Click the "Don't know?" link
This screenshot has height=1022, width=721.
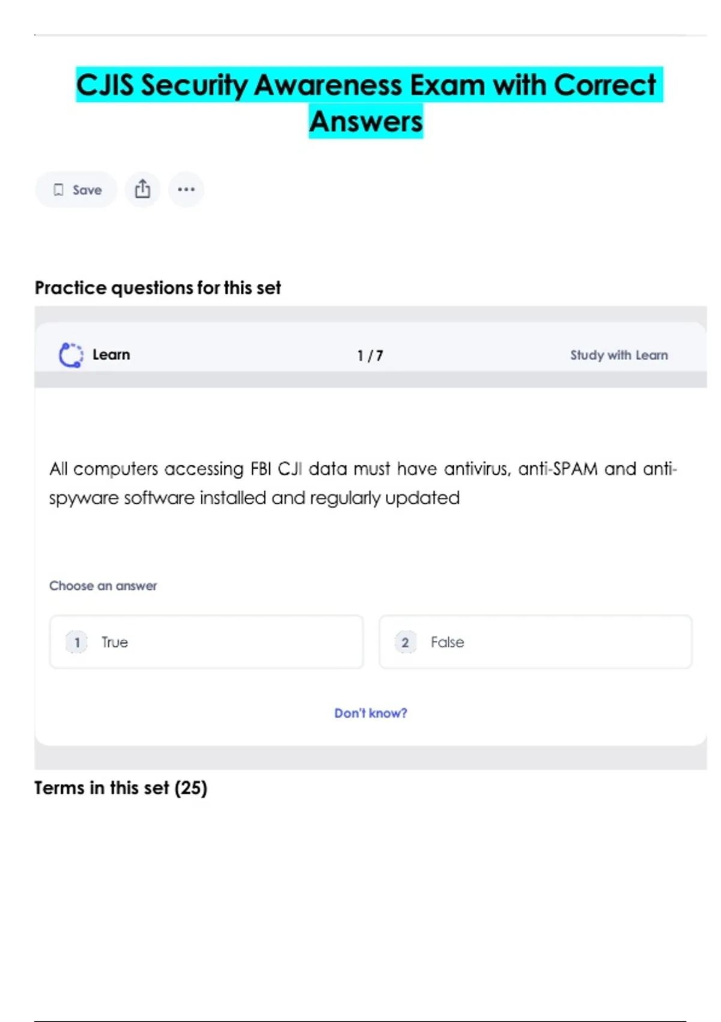(371, 713)
